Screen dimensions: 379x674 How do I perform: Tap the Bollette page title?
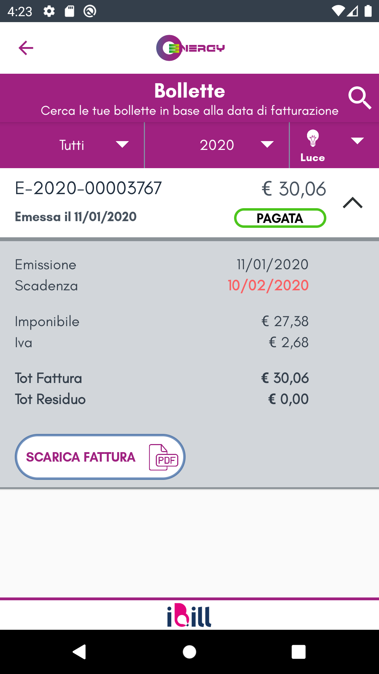click(189, 91)
